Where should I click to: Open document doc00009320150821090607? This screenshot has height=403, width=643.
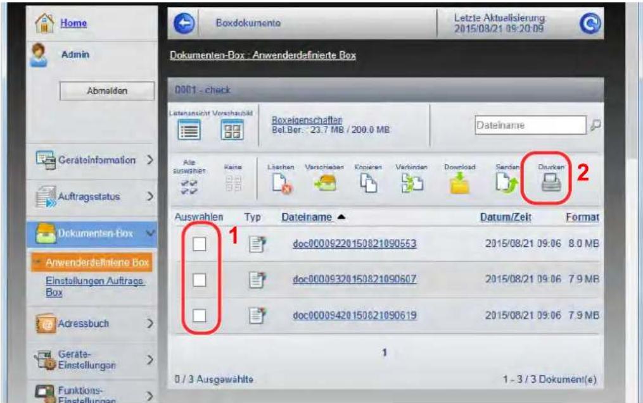pos(354,279)
